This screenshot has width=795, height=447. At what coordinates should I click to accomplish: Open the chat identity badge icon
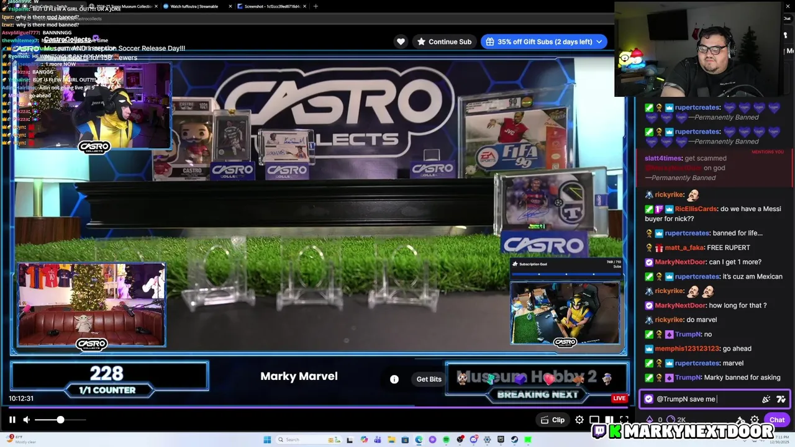point(648,399)
